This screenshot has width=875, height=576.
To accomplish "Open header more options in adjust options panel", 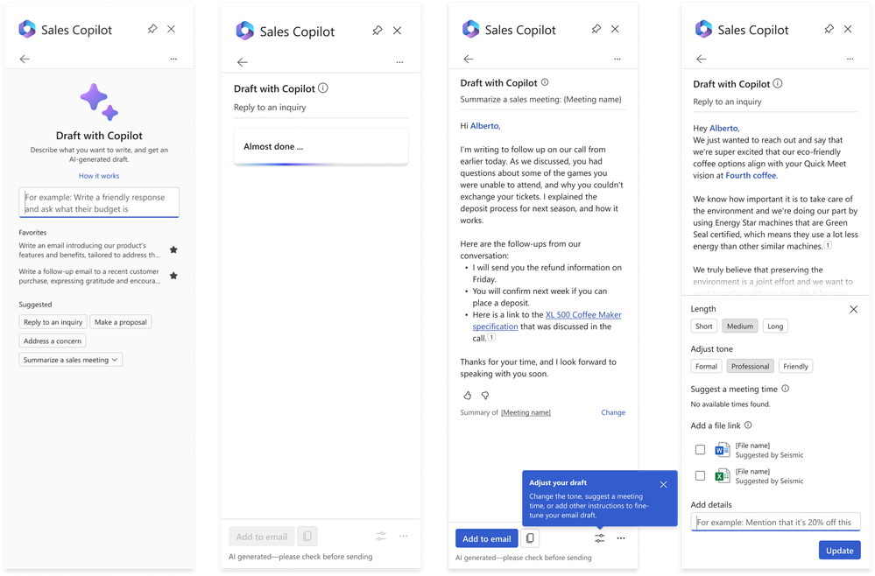I will (x=850, y=59).
